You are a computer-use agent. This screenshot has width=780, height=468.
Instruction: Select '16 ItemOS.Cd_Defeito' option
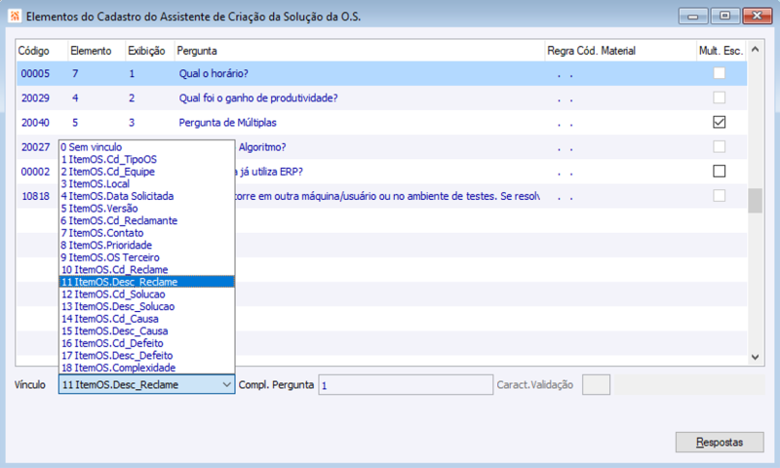146,343
